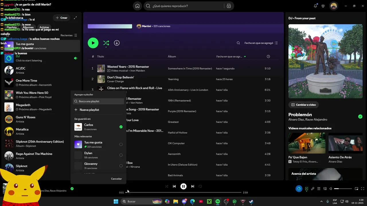Open 'Pa' Que Bajen' video thumbnail

pyautogui.click(x=307, y=143)
